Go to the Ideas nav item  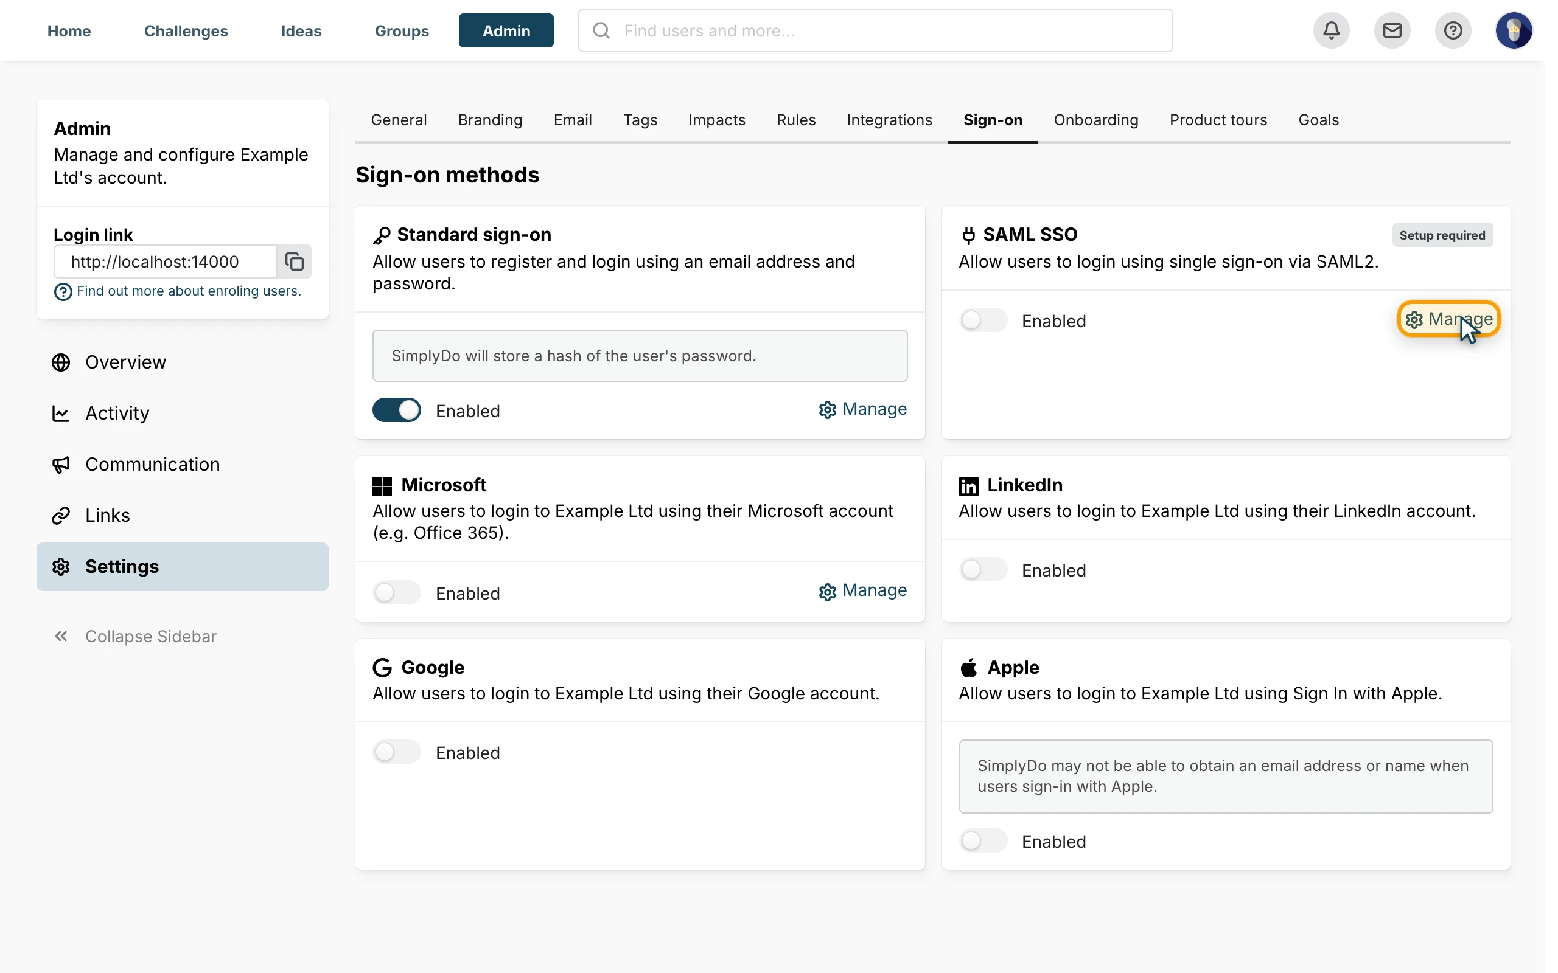(x=301, y=30)
